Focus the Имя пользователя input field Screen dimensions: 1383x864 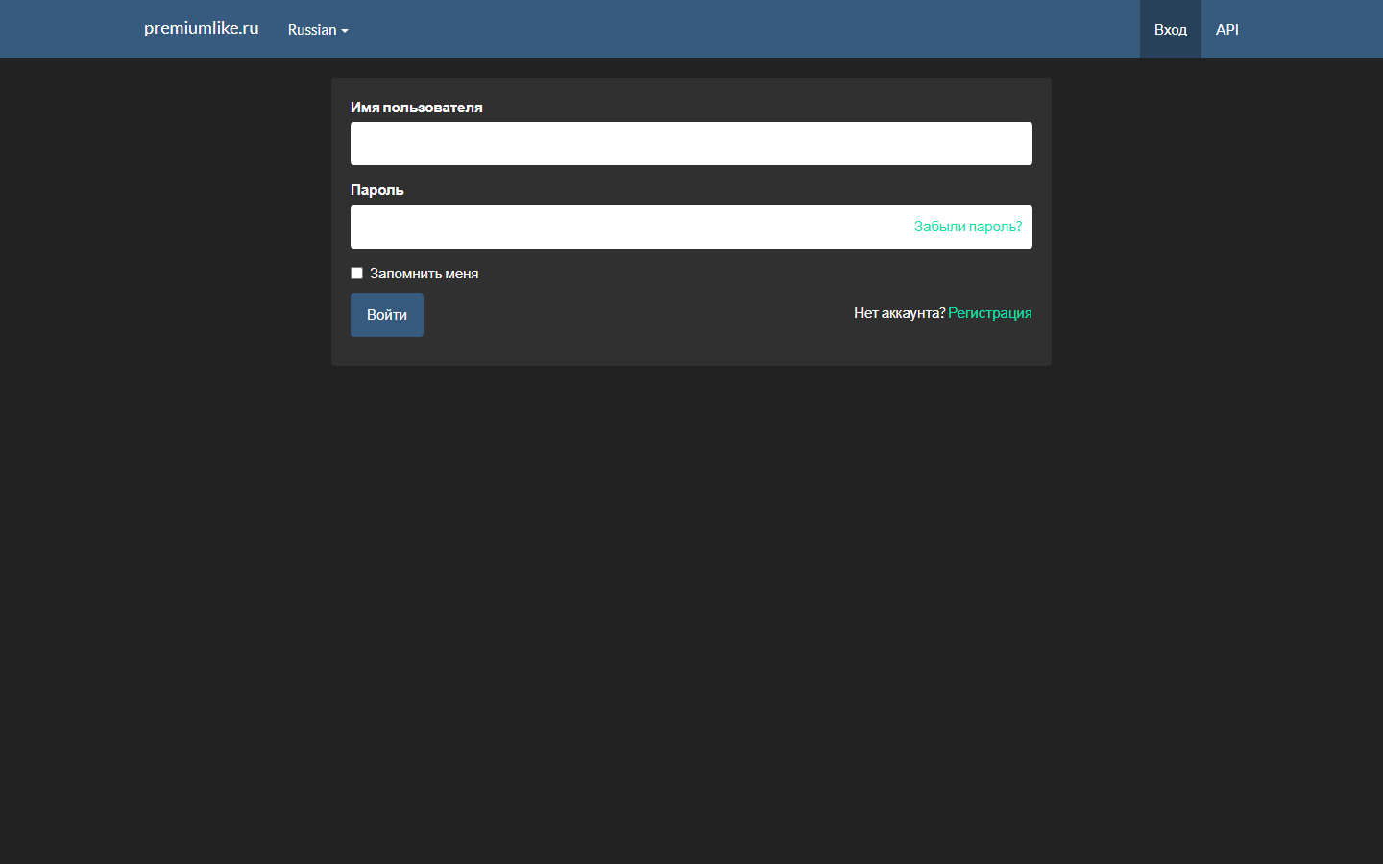tap(691, 144)
